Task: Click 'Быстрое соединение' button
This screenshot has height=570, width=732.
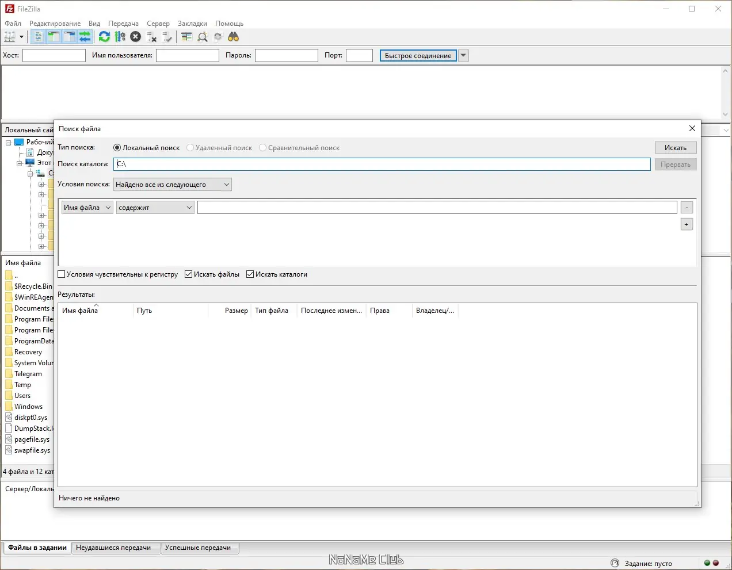Action: tap(418, 55)
